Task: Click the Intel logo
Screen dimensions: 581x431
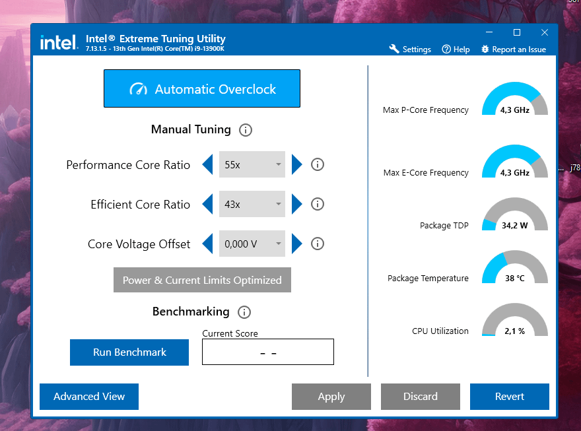Action: [x=59, y=43]
